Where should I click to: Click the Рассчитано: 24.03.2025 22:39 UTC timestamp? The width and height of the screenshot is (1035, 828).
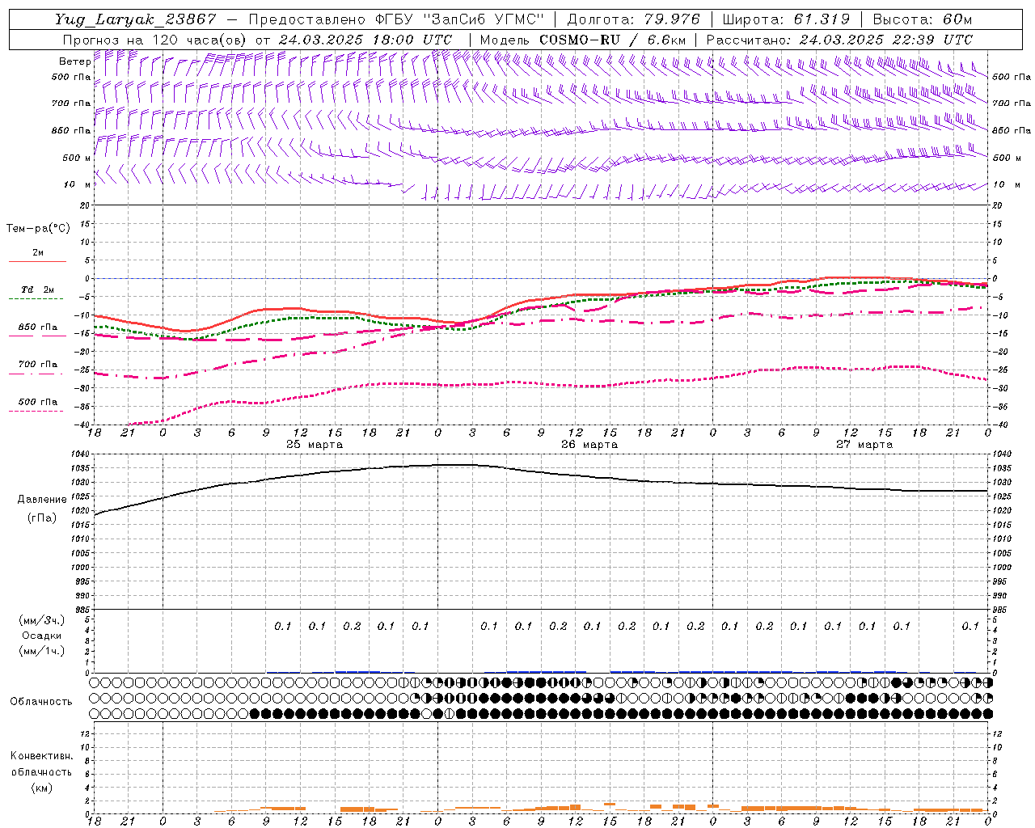(x=839, y=40)
